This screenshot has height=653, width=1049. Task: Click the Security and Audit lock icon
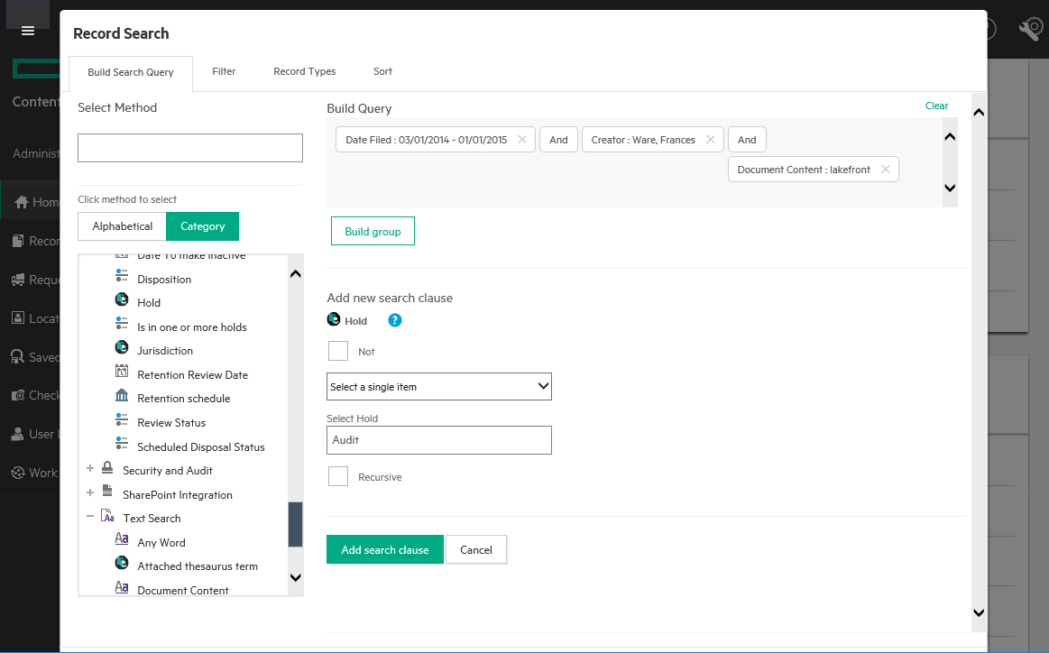click(107, 470)
